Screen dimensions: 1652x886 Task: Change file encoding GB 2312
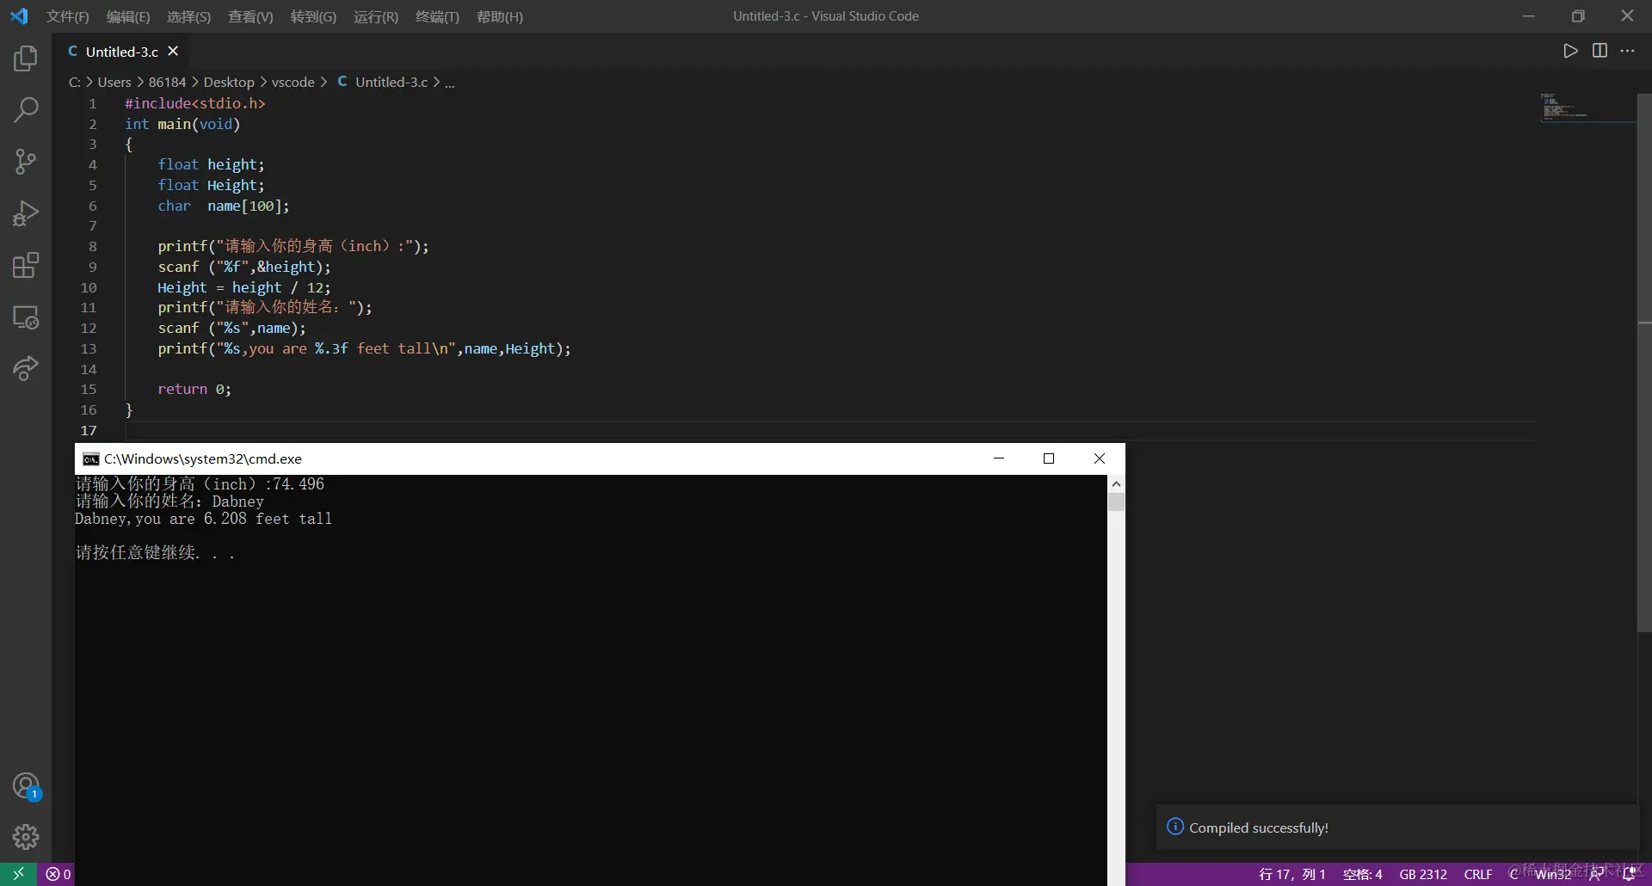[x=1423, y=874]
